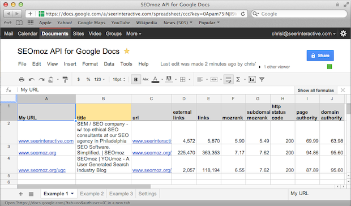Redo the last action

tap(41, 79)
